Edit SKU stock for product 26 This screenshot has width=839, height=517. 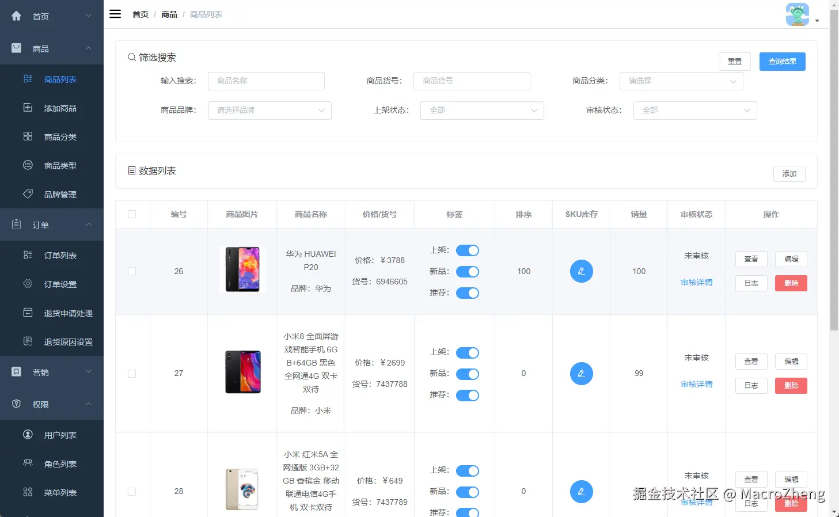582,271
